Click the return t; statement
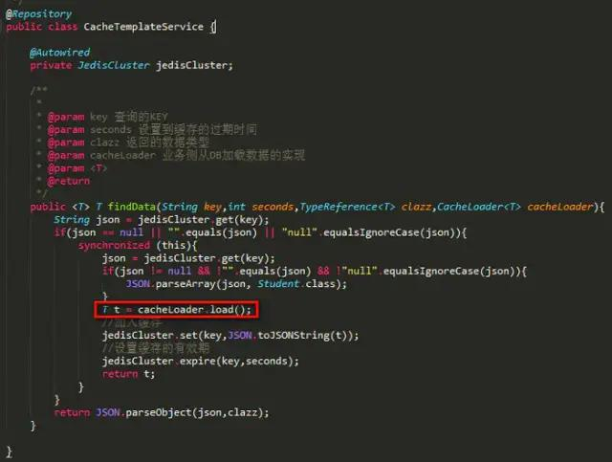Image resolution: width=612 pixels, height=462 pixels. point(128,374)
